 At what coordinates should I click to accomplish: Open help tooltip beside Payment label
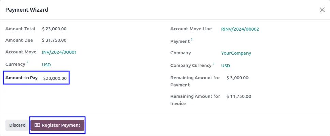coord(192,40)
